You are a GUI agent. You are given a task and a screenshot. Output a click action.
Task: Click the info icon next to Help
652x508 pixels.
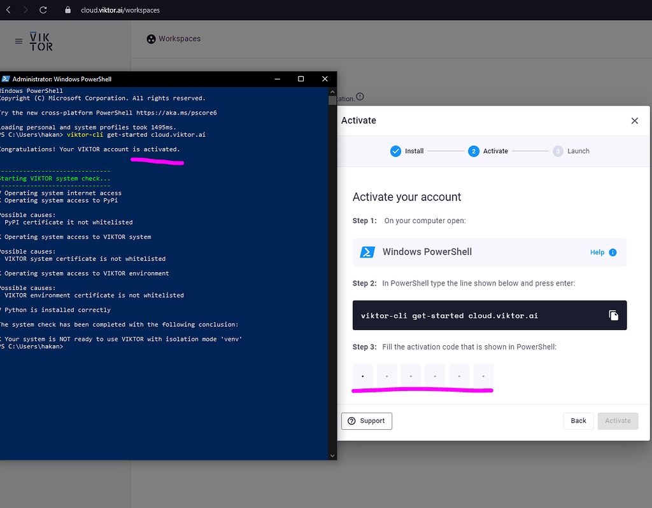click(x=613, y=252)
